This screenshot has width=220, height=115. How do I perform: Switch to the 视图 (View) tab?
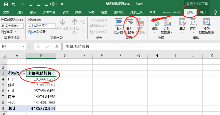(x=104, y=12)
